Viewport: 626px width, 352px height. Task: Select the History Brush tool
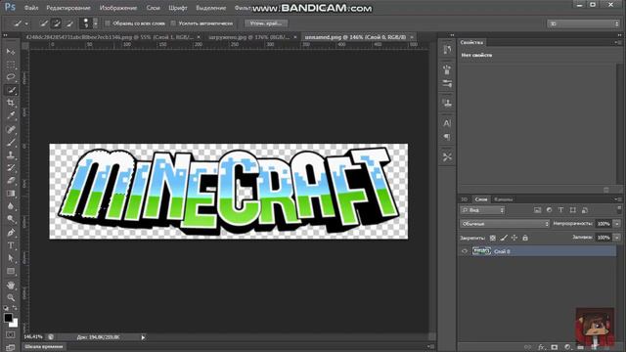pyautogui.click(x=11, y=167)
